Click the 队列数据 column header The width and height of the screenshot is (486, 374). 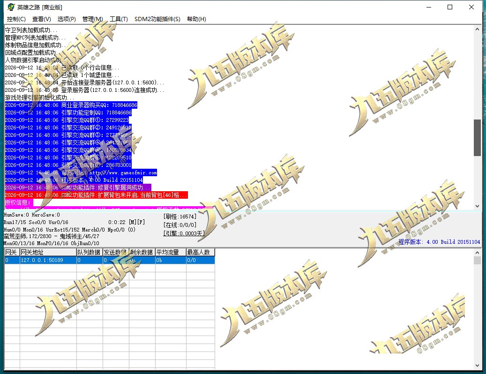pyautogui.click(x=90, y=252)
